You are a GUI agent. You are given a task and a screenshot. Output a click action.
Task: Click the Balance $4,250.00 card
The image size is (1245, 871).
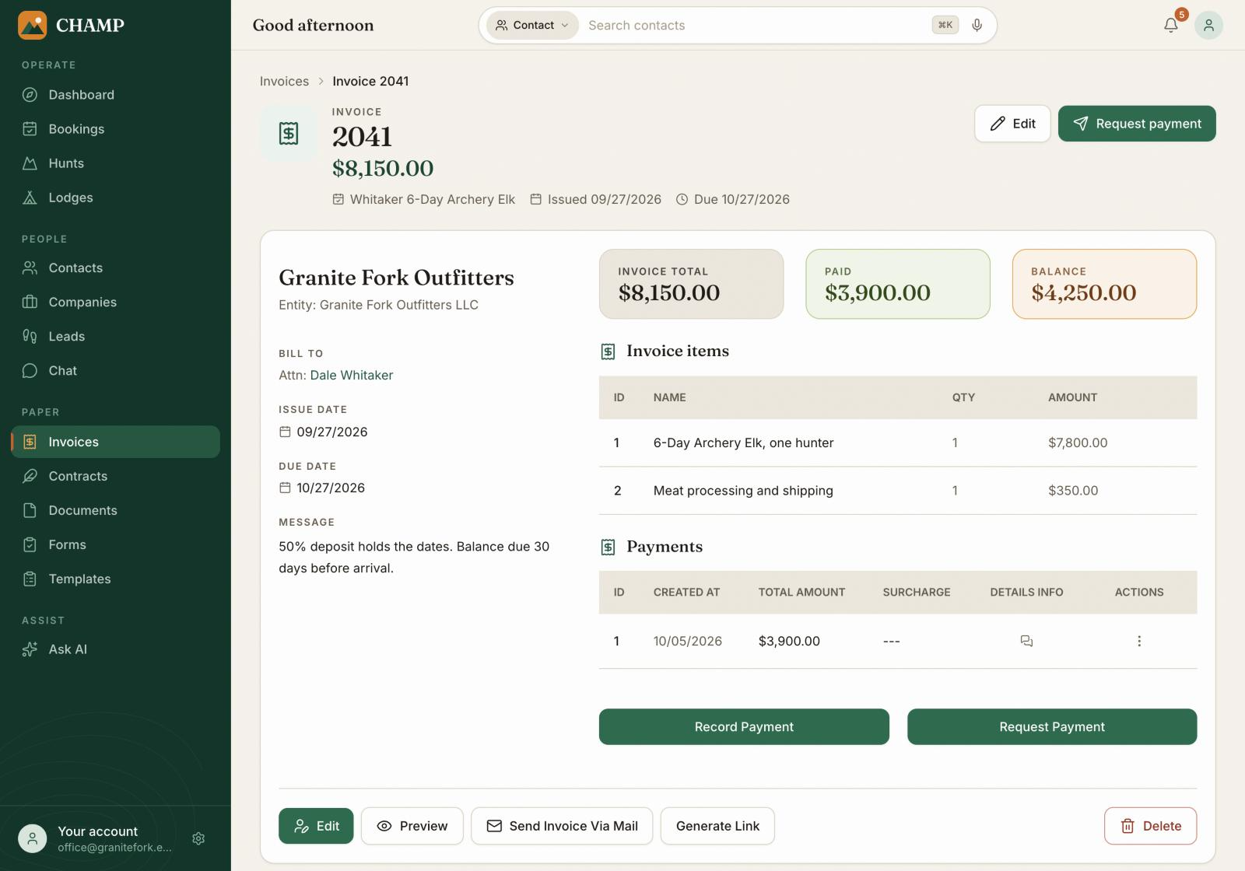coord(1104,284)
